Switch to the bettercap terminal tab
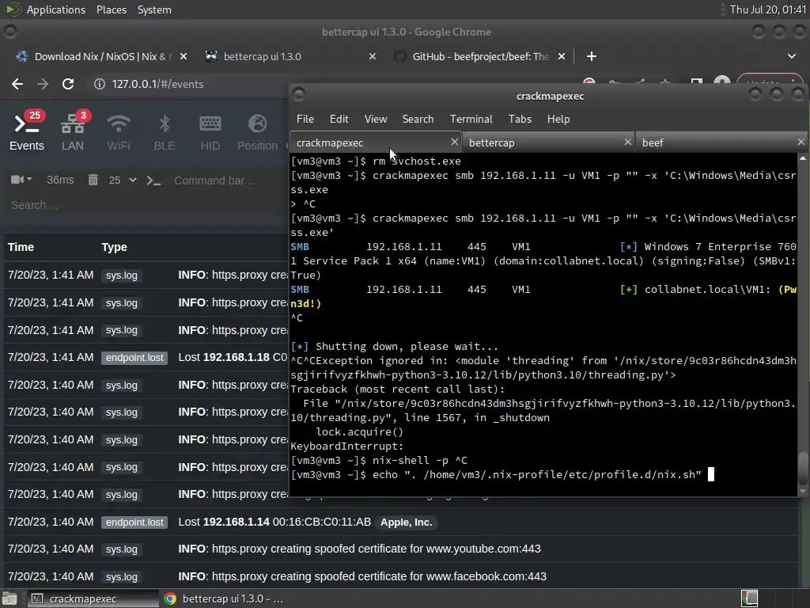 coord(549,142)
